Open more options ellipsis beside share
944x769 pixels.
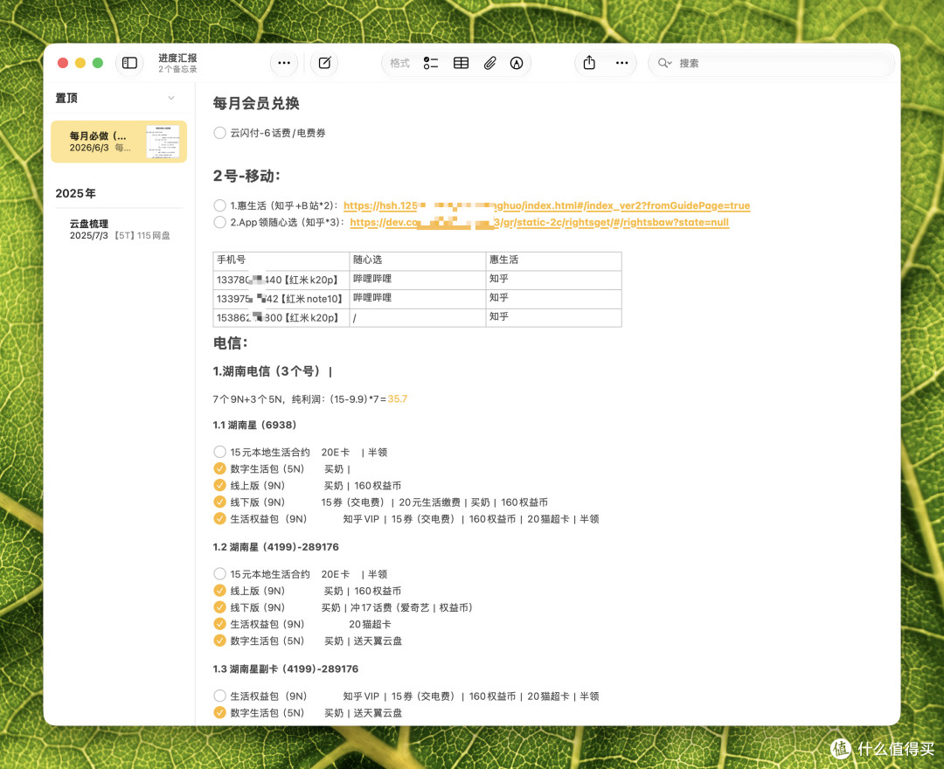pyautogui.click(x=622, y=63)
